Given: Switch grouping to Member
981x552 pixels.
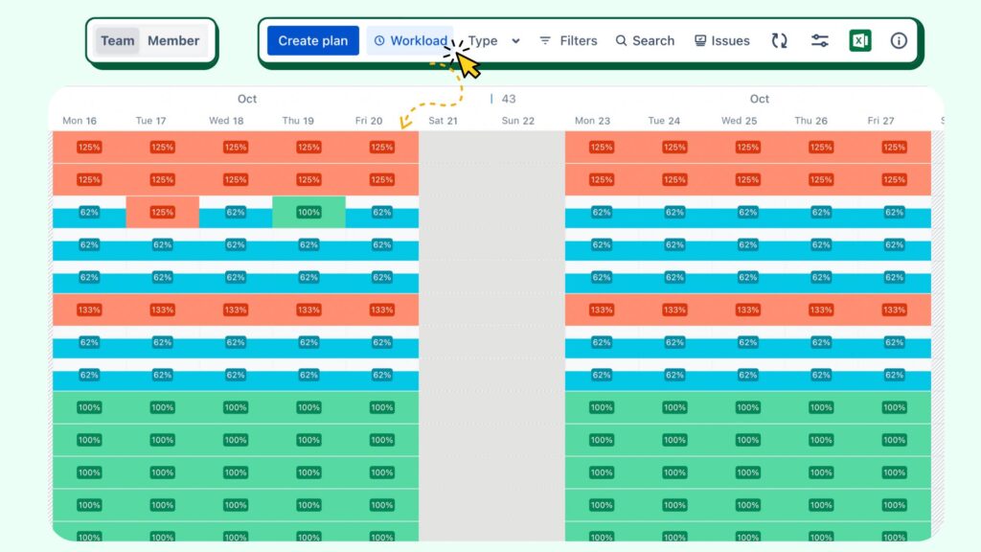Looking at the screenshot, I should tap(173, 40).
